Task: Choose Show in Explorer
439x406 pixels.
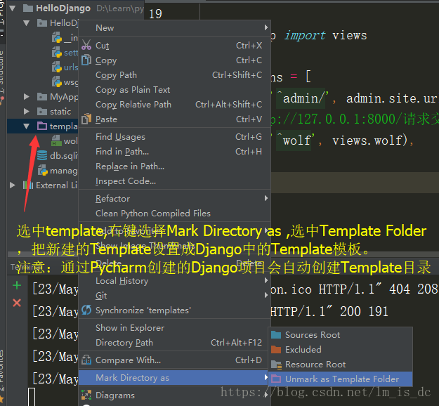Action: click(x=174, y=328)
